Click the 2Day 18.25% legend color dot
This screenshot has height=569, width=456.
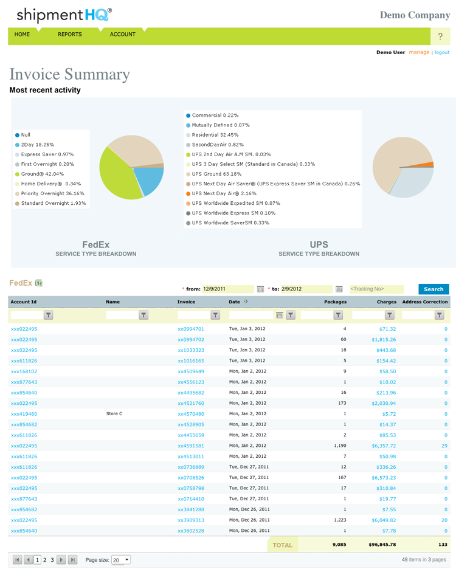coord(17,145)
